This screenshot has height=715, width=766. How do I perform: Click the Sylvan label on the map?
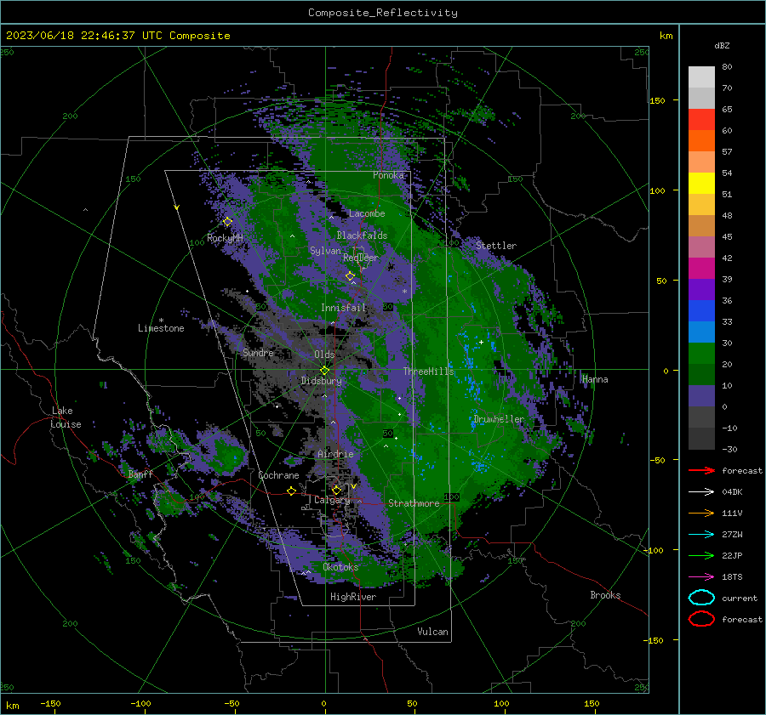coord(325,251)
